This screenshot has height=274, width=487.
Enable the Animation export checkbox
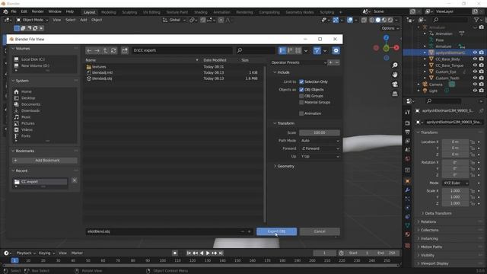click(301, 113)
